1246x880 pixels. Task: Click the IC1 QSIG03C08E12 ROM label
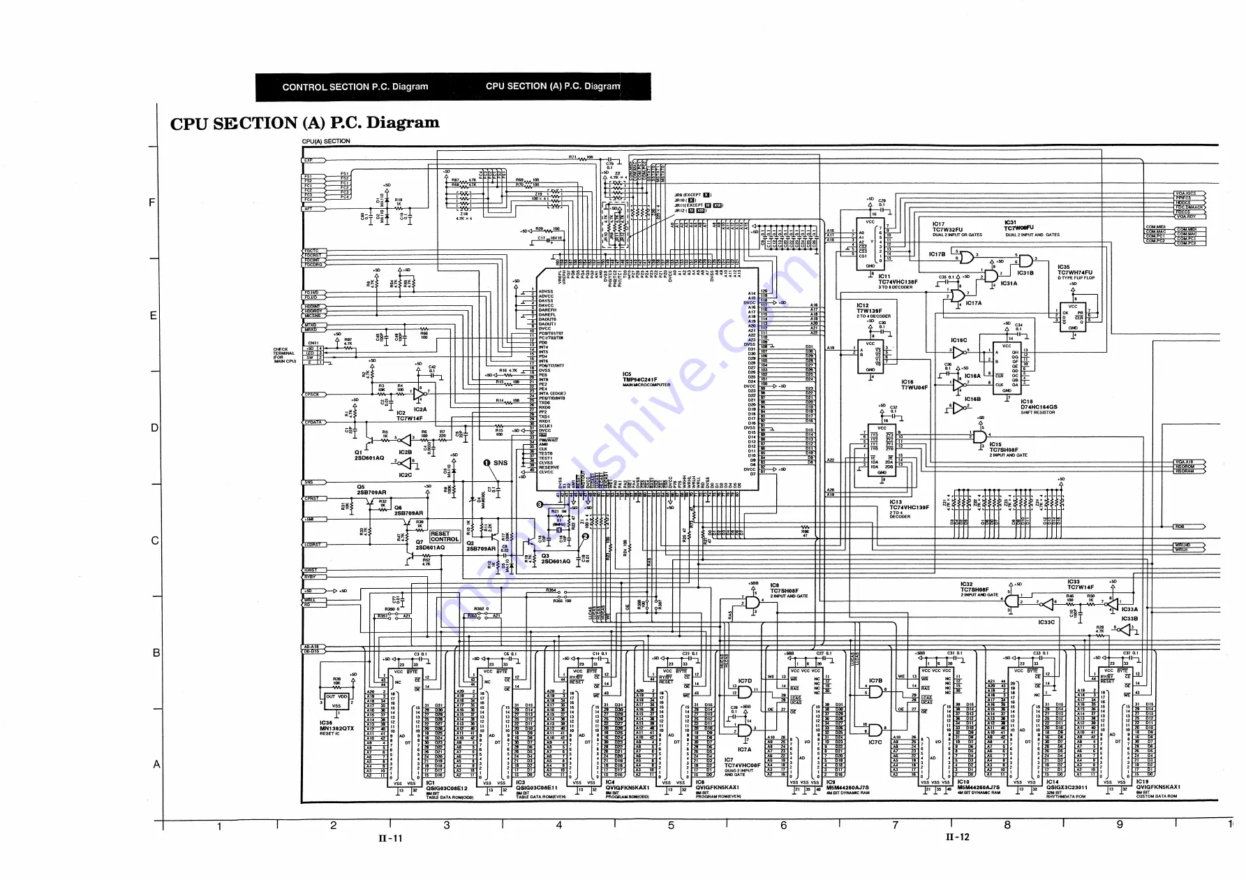click(x=450, y=790)
